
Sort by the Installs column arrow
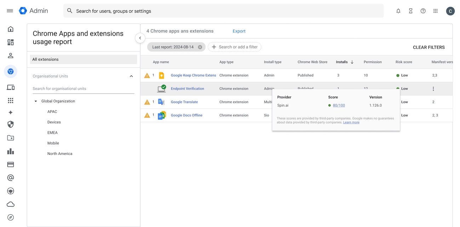click(352, 62)
